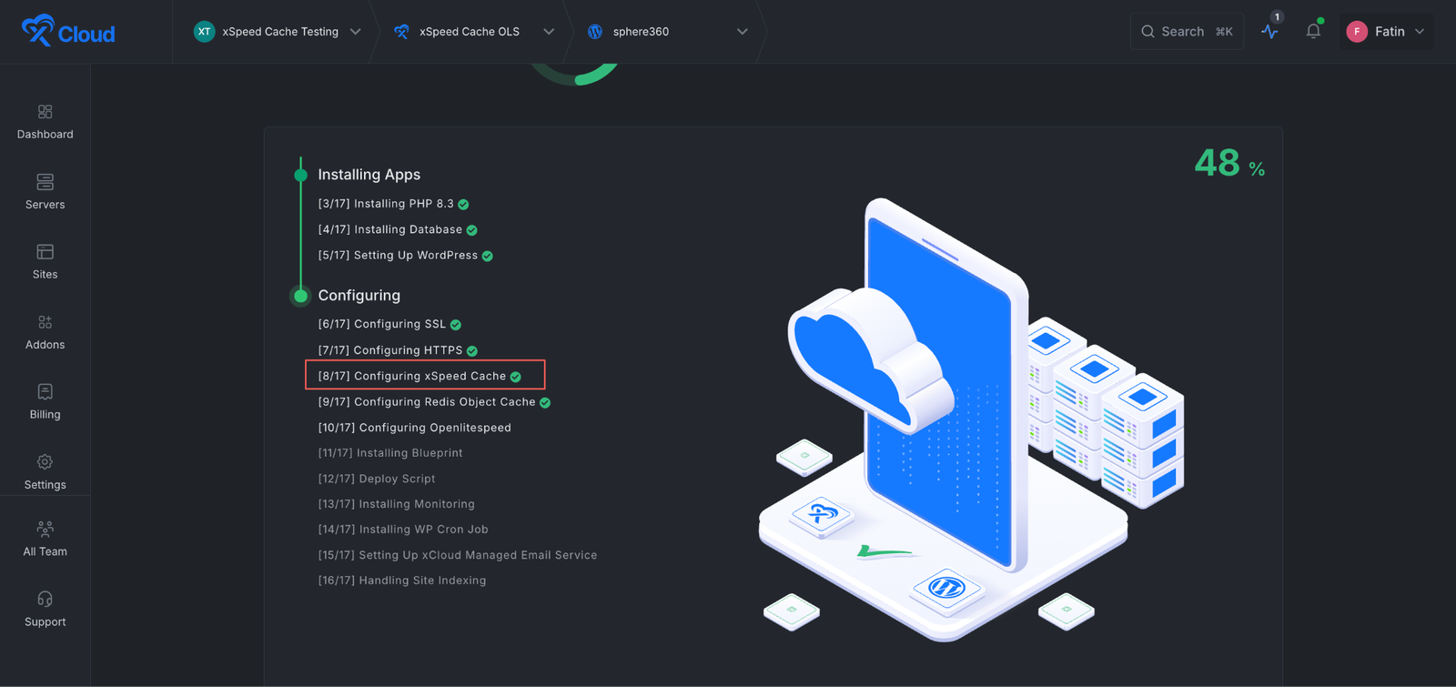Click the green check next to Setting Up WordPress

(x=487, y=256)
